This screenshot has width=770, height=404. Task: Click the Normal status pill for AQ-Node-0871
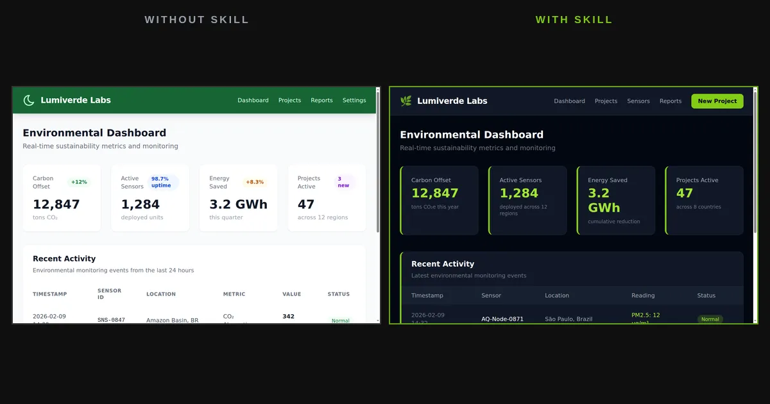click(710, 319)
